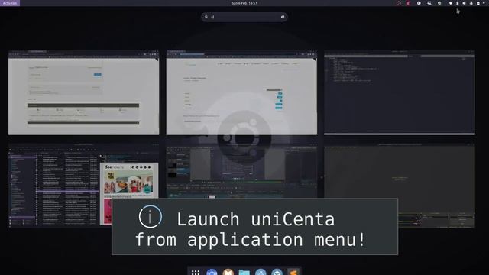The height and width of the screenshot is (275, 489).
Task: Launch Sublime Text from the dock
Action: point(293,272)
